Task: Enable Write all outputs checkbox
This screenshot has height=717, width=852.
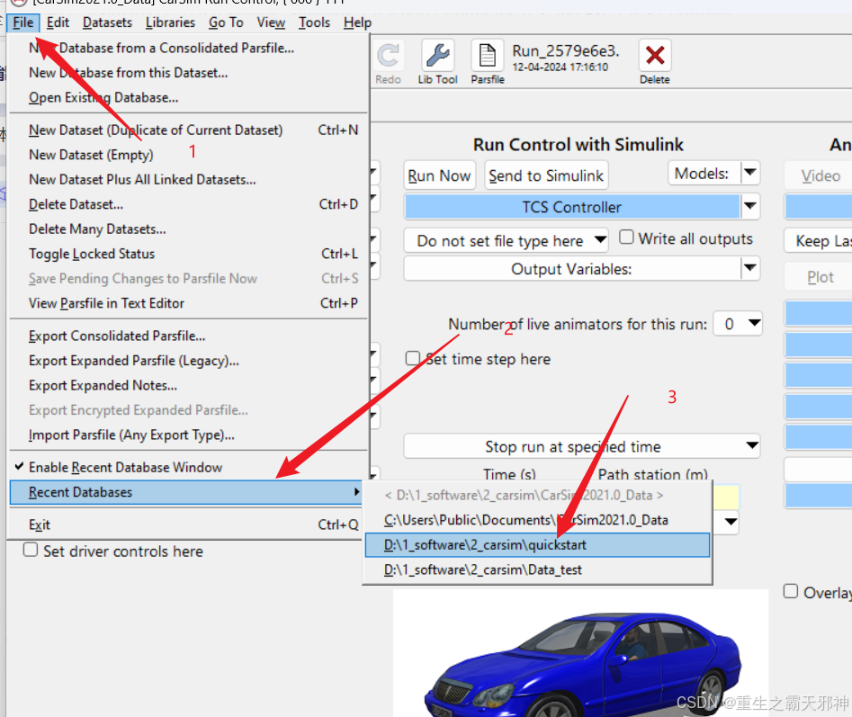Action: [626, 238]
